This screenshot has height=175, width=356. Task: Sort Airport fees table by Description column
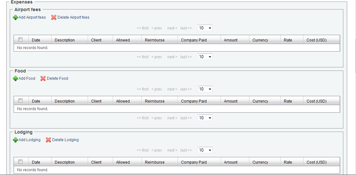[65, 40]
